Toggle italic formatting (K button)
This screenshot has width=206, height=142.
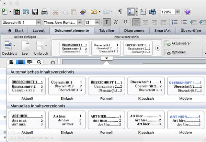(x=116, y=22)
